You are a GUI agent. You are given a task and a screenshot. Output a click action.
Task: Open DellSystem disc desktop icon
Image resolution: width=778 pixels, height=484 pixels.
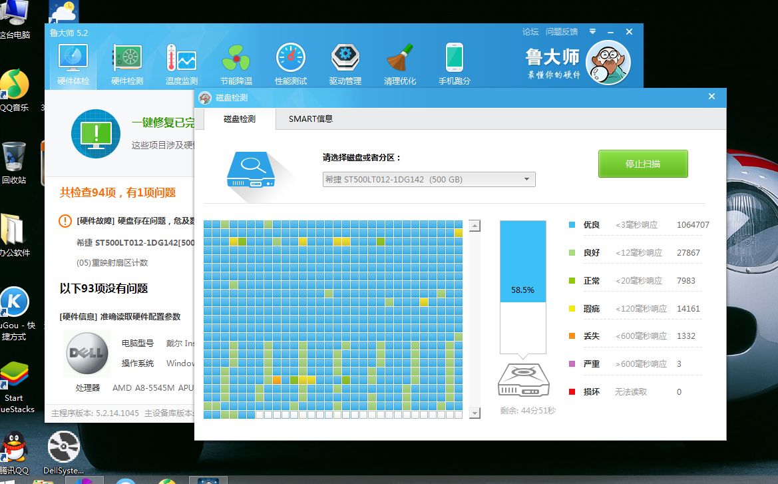(63, 453)
